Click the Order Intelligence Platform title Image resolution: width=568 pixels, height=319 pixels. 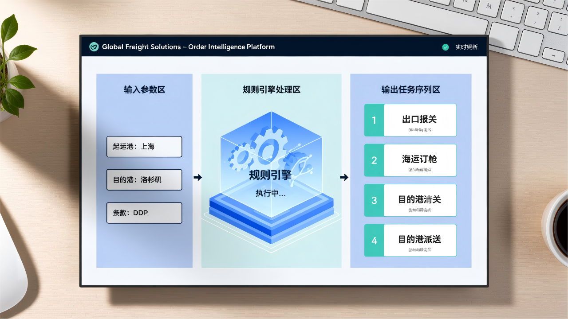189,47
